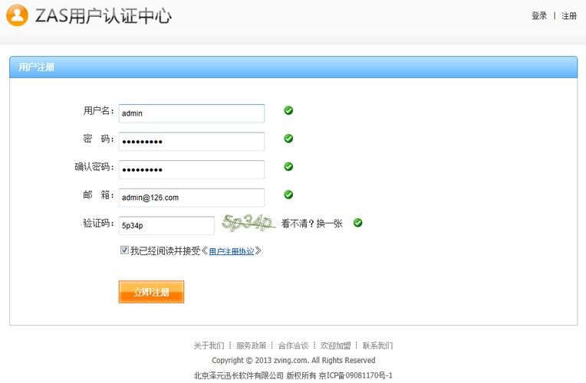Focus the 密码 password input field
This screenshot has height=383, width=586.
(x=191, y=142)
